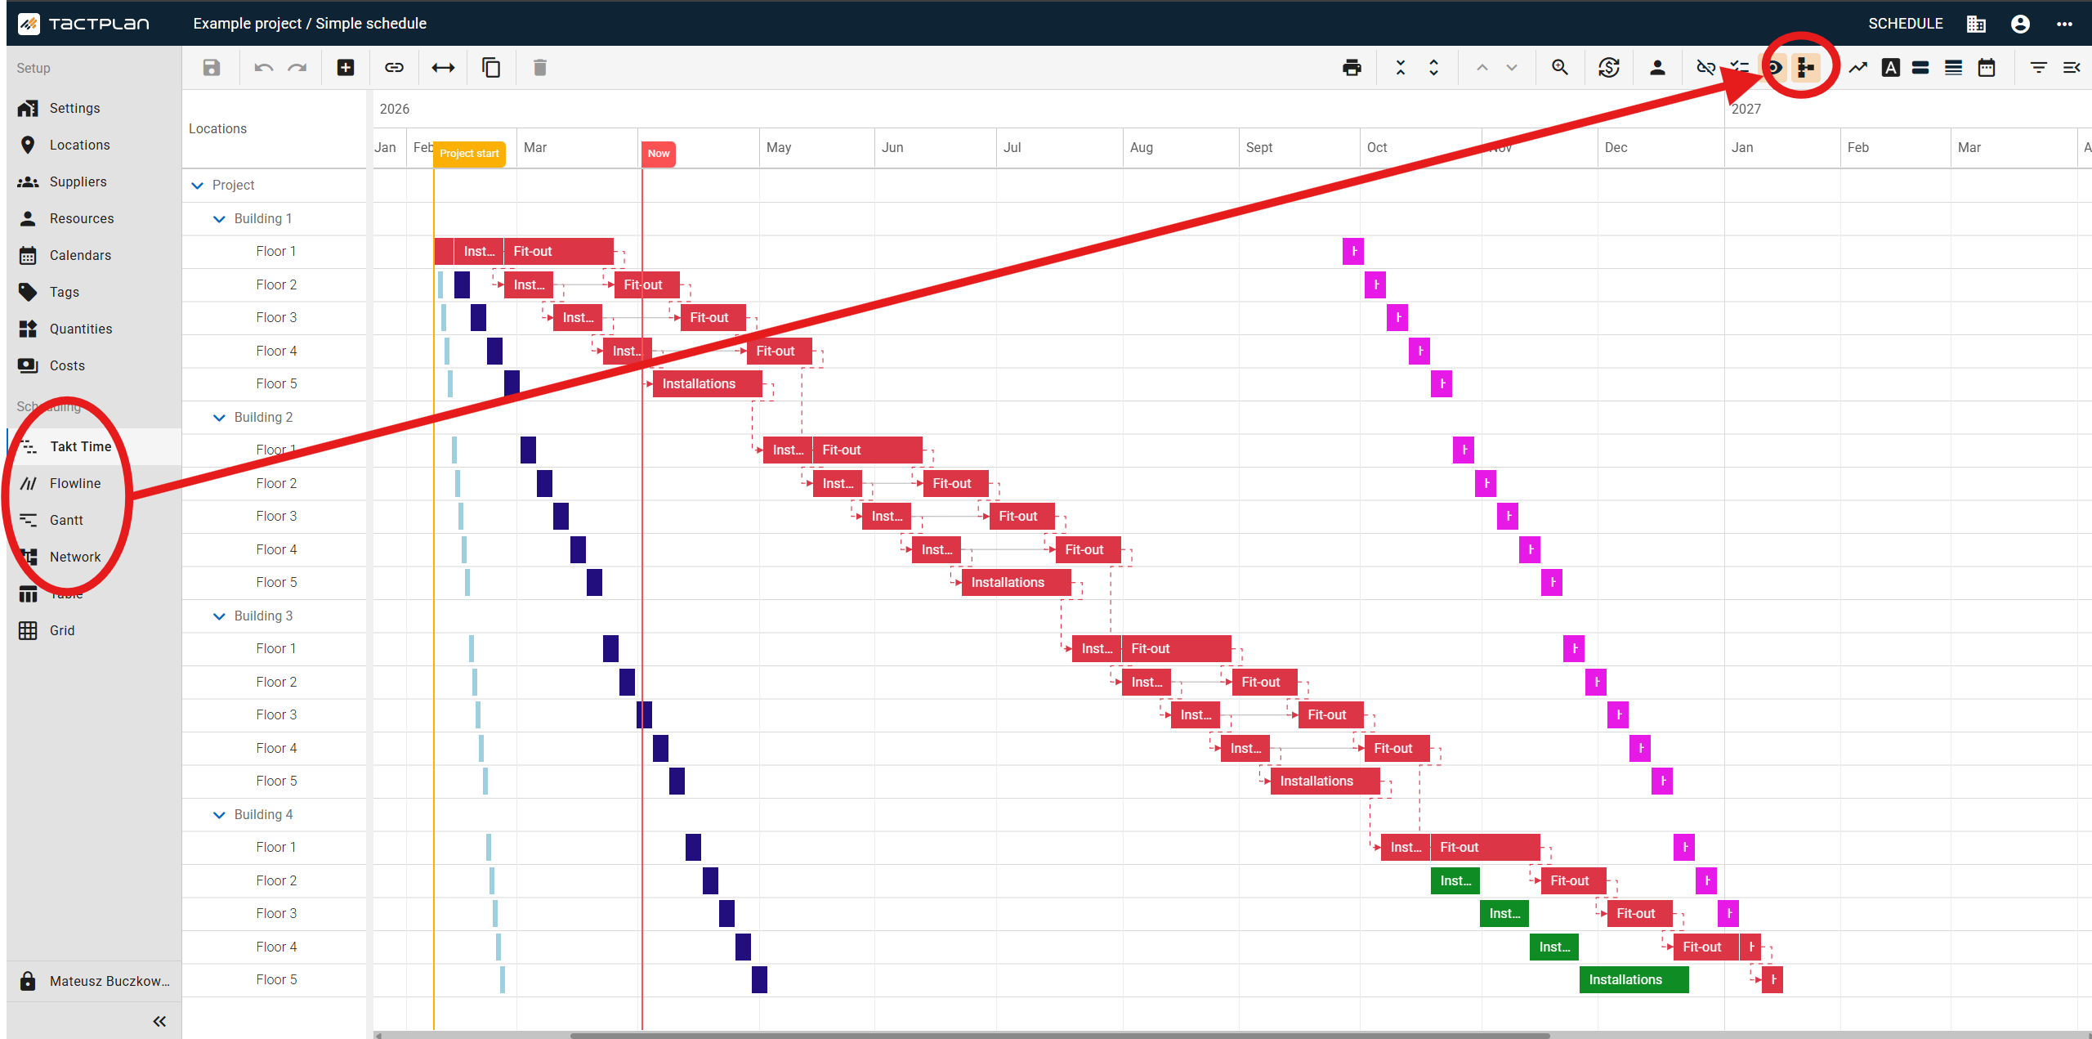Collapse all rows icon
The height and width of the screenshot is (1039, 2092).
click(1401, 68)
